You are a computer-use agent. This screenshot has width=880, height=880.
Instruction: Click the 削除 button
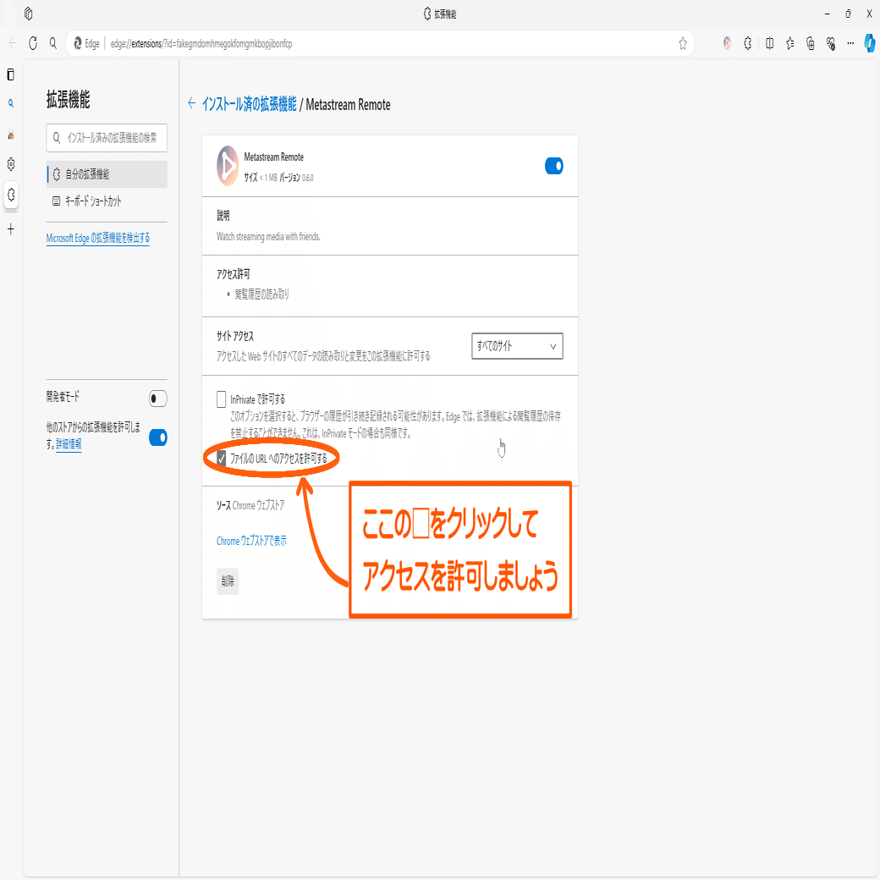pos(228,580)
